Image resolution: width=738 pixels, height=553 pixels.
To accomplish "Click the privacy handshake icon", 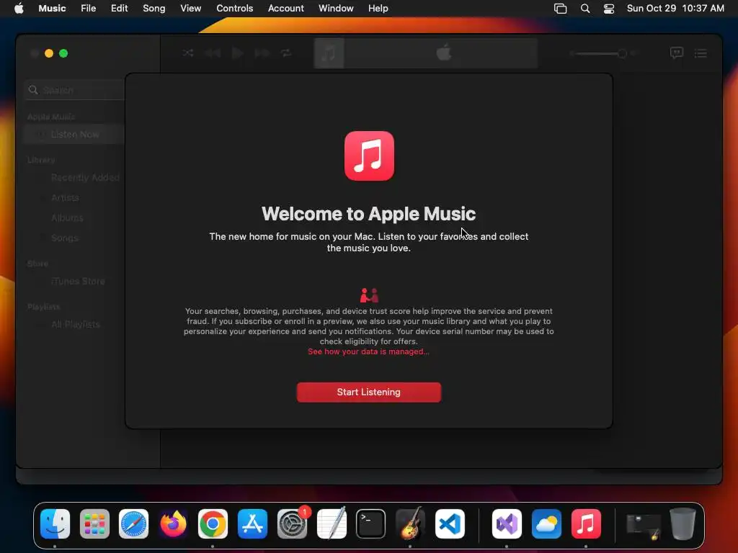I will pos(369,295).
